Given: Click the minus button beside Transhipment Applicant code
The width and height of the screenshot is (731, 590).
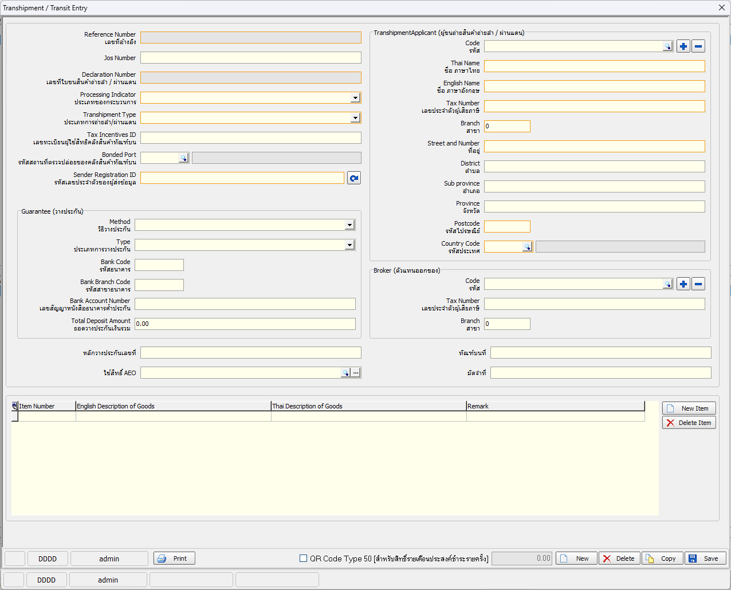Looking at the screenshot, I should click(698, 46).
